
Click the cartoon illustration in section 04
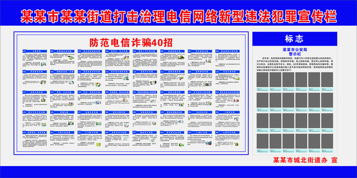(126, 58)
